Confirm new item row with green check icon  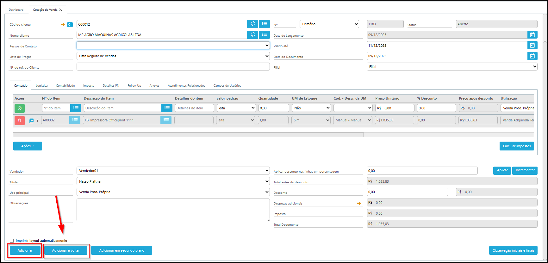[x=20, y=108]
